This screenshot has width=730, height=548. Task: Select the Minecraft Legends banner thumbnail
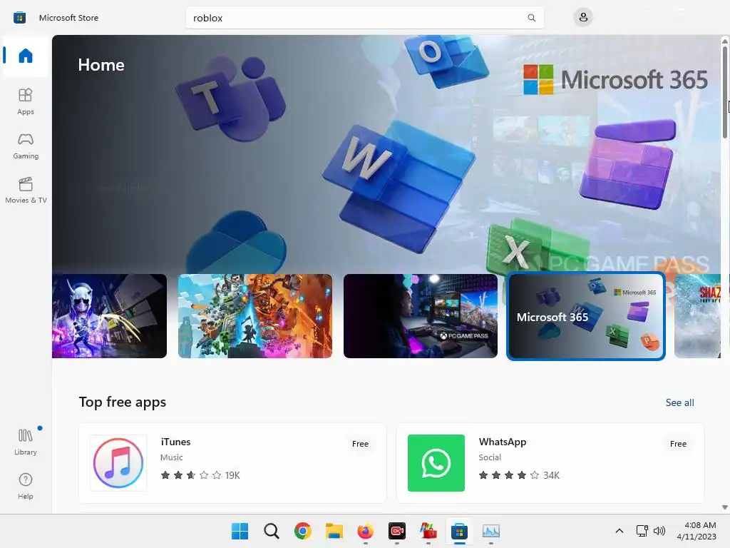point(255,316)
